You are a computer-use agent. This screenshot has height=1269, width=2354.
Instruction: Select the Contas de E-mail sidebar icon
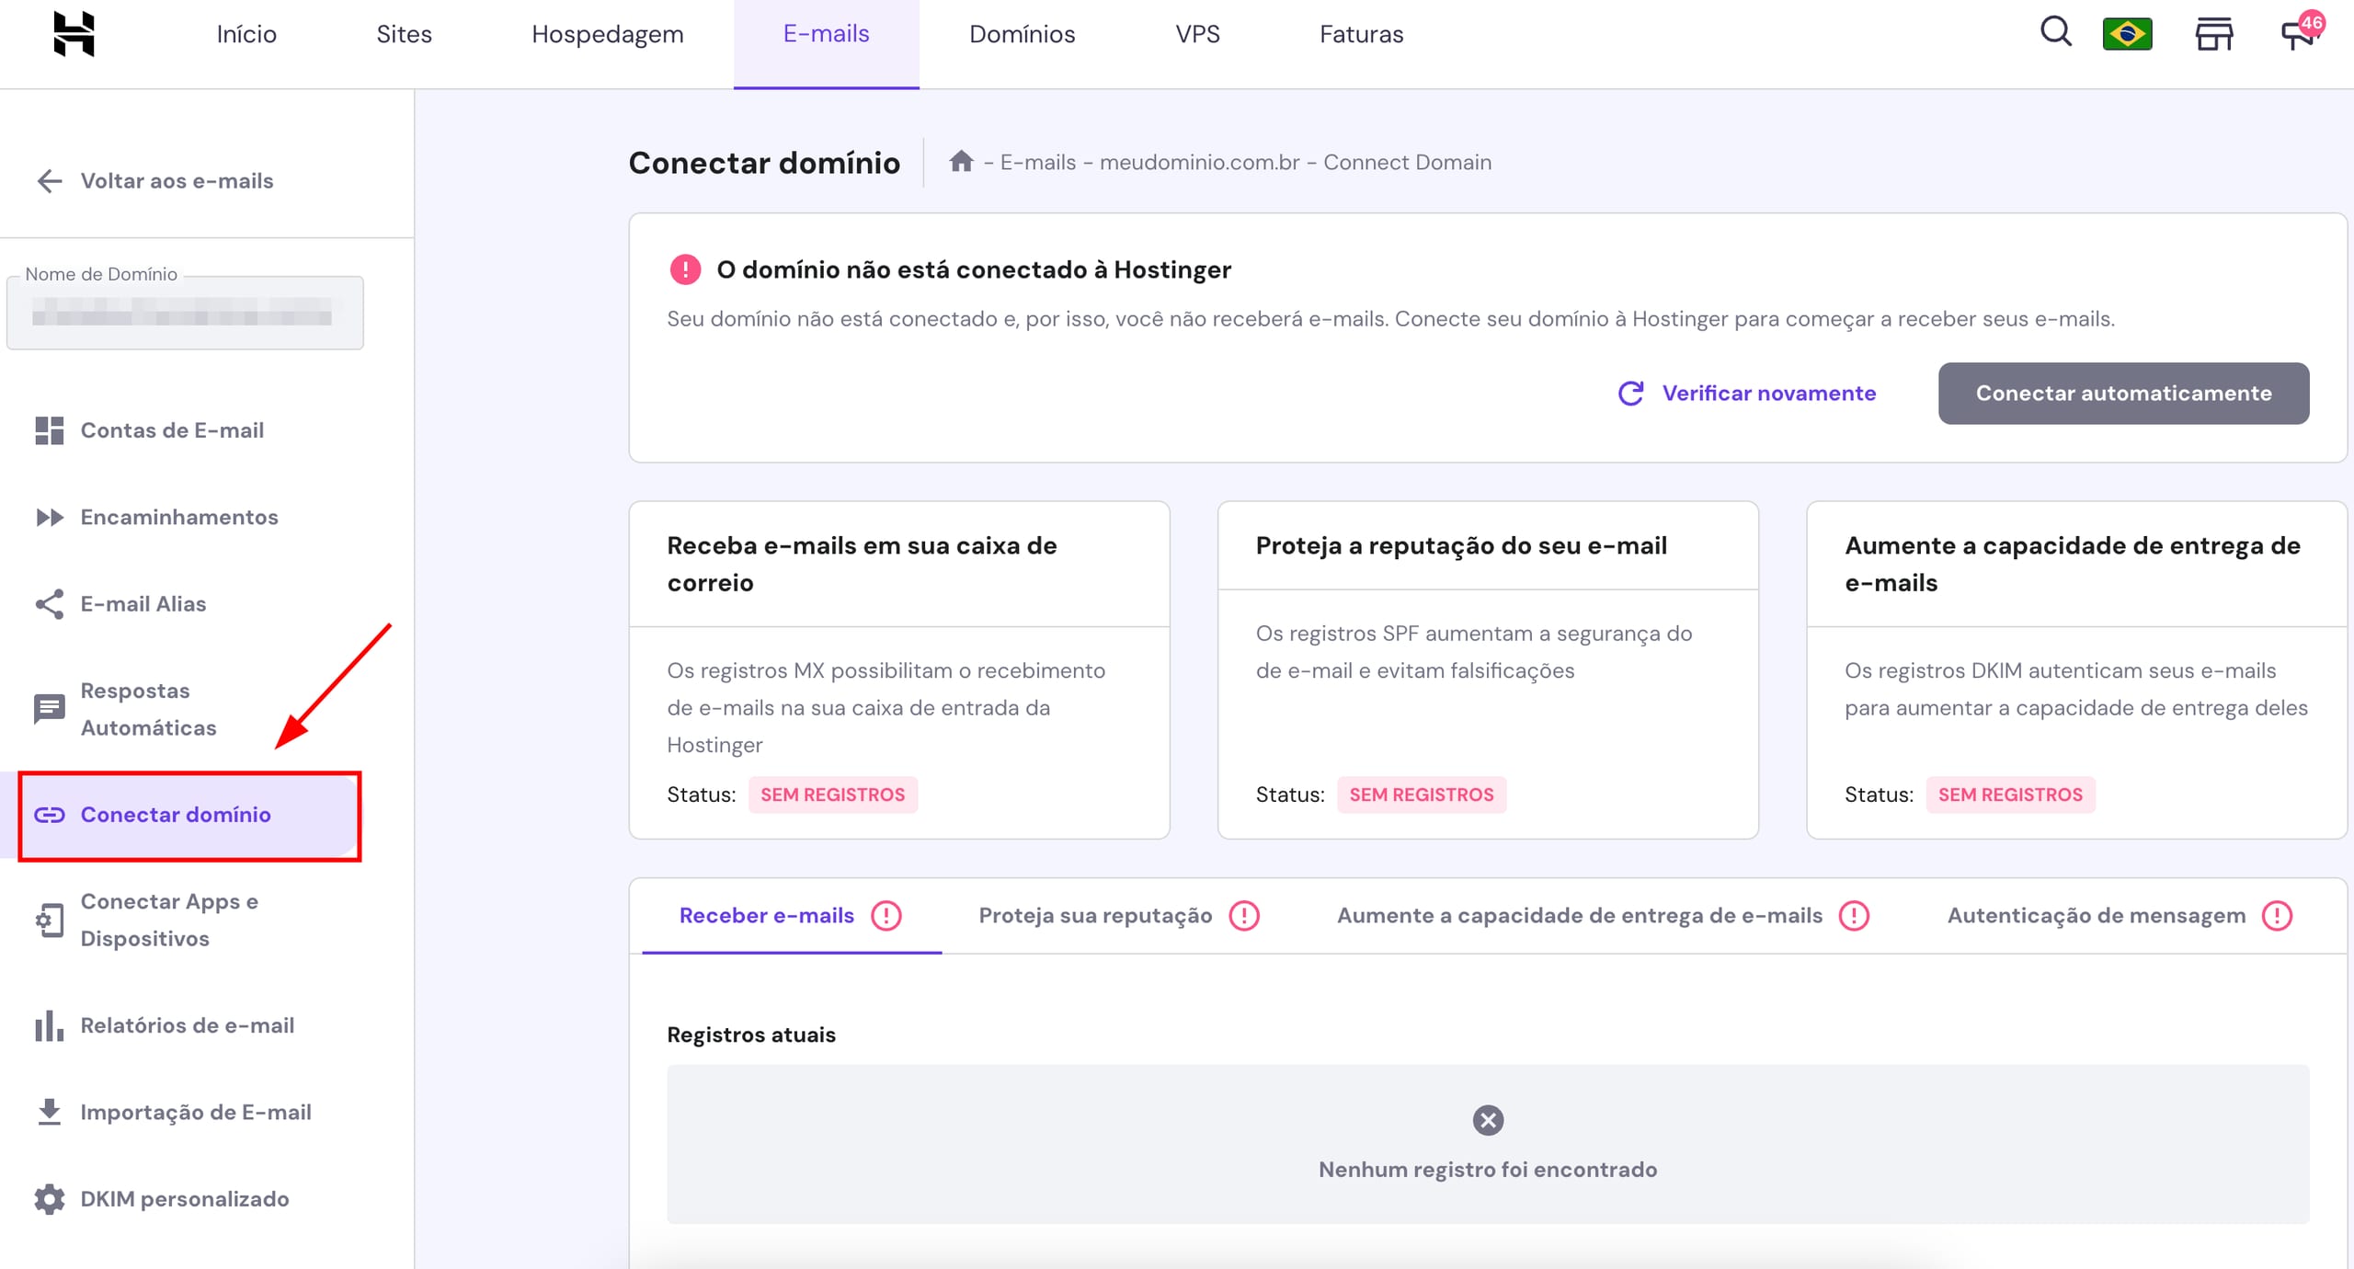click(49, 430)
